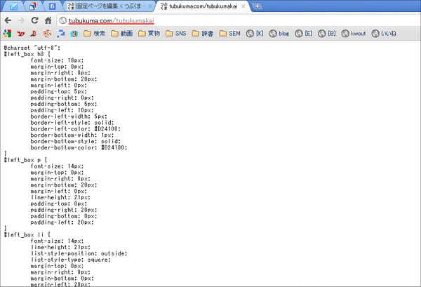The height and width of the screenshot is (287, 421).
Task: Switch to the second pinned tab
Action: pyautogui.click(x=33, y=6)
